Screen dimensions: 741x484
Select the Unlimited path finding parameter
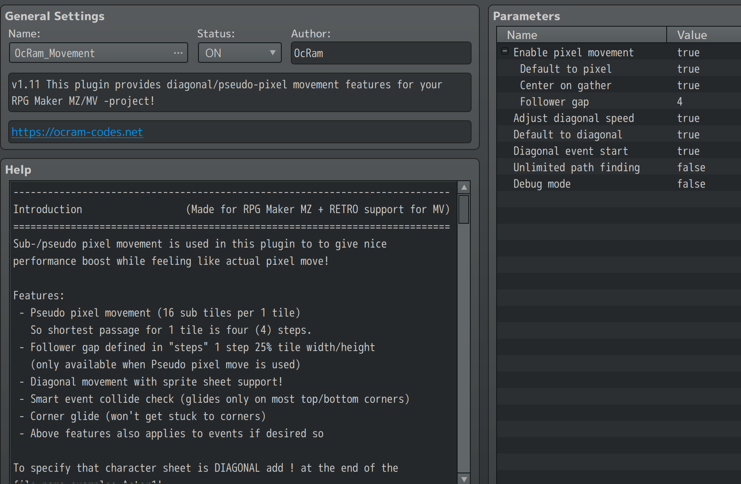(619, 167)
